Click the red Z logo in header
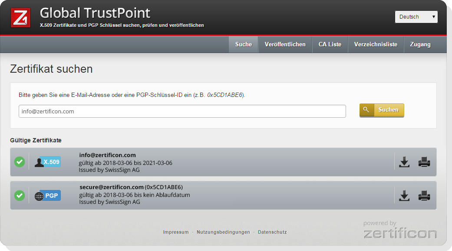 (x=20, y=17)
